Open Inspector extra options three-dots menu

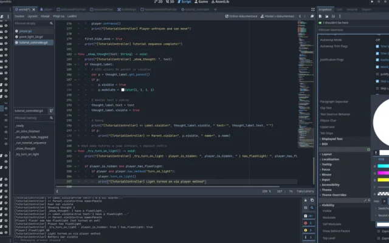(340, 16)
